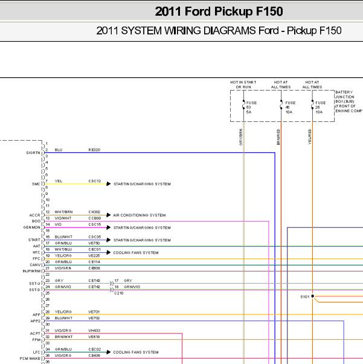Image resolution: width=363 pixels, height=364 pixels.
Task: Click the 'WHT/BLU' color label on pin 18
Action: (x=63, y=249)
